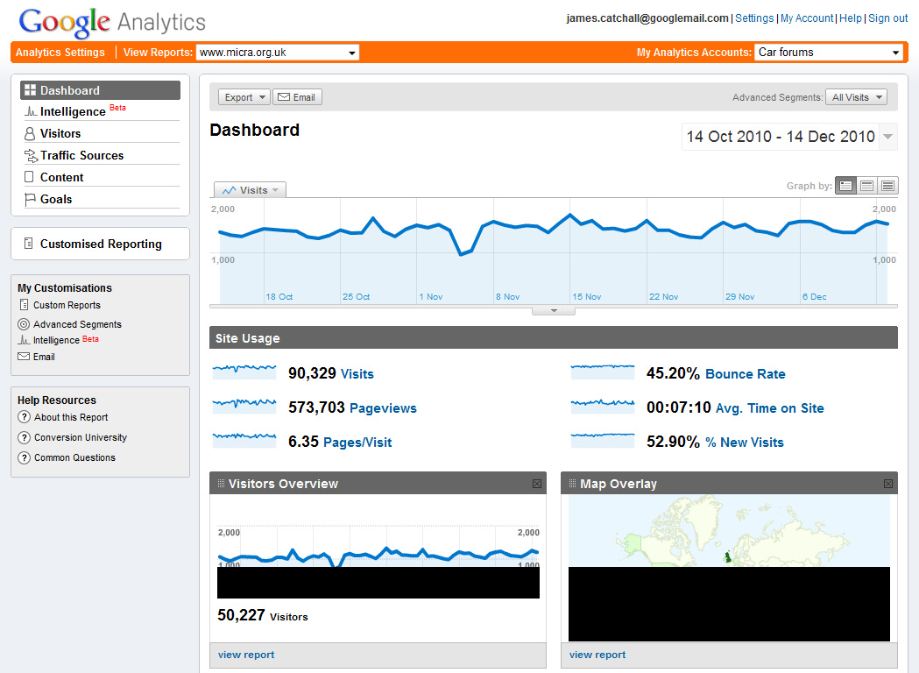Click the Customised Reporting document icon
Screen dimensions: 919x673
coord(29,244)
